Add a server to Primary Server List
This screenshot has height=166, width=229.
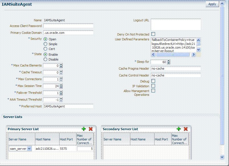pyautogui.click(x=84, y=129)
